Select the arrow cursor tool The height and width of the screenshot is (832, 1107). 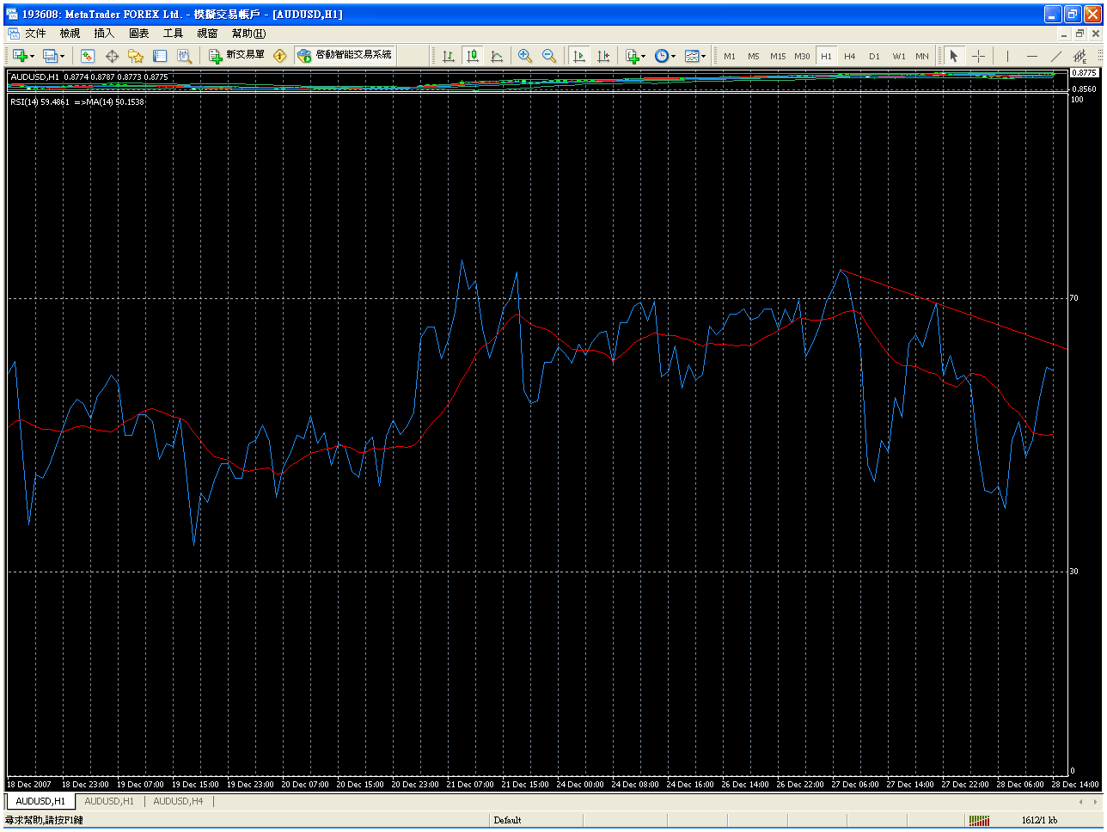click(x=953, y=56)
